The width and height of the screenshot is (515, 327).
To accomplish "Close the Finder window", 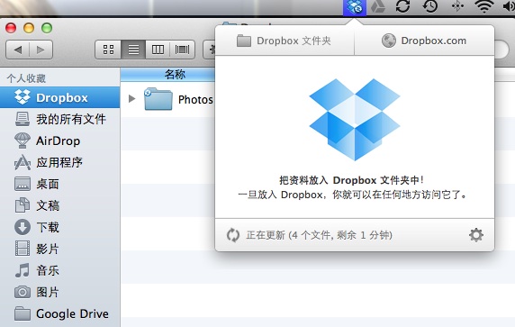I will click(11, 28).
